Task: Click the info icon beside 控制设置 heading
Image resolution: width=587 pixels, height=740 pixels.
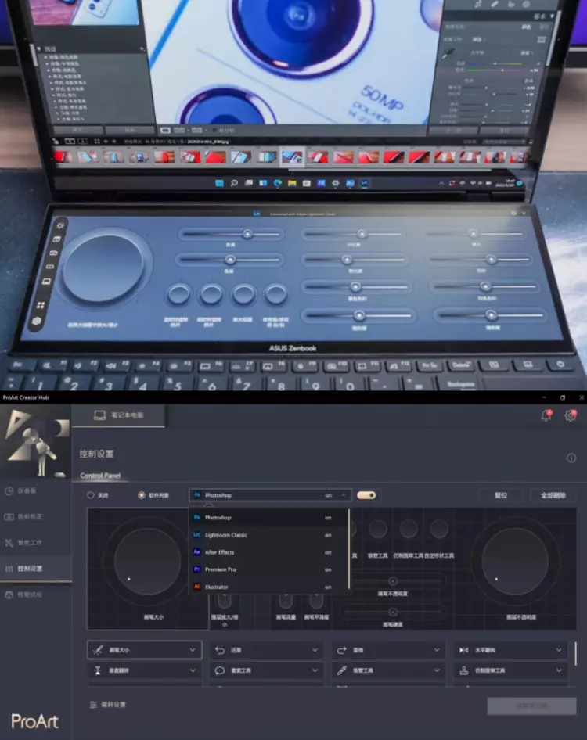Action: pyautogui.click(x=571, y=458)
